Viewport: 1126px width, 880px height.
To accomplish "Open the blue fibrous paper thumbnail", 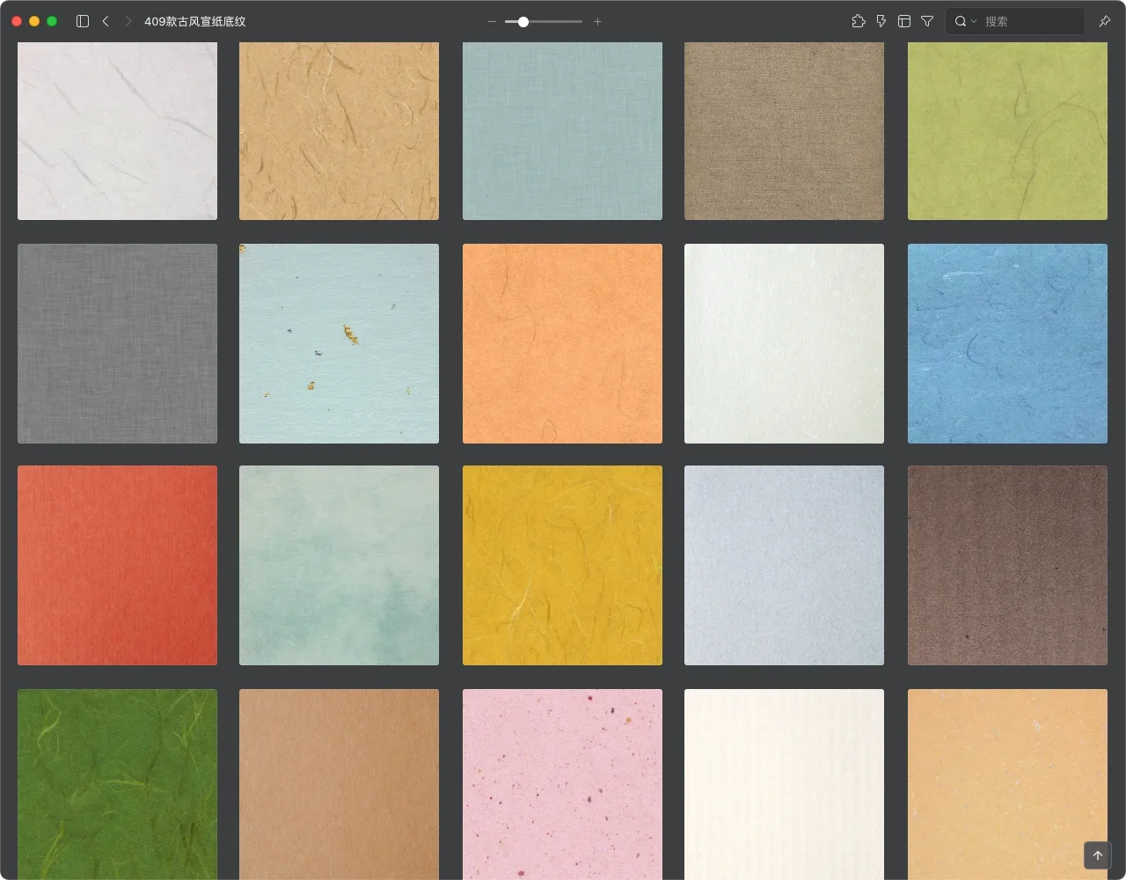I will (1007, 343).
